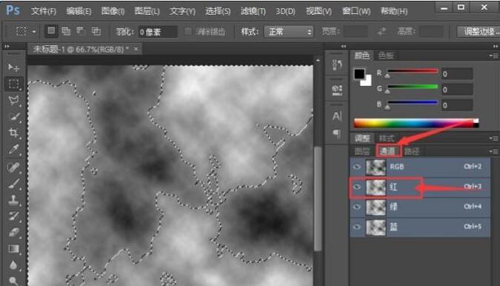The width and height of the screenshot is (500, 286).
Task: Click the Intersect with Selection icon
Action: point(96,31)
